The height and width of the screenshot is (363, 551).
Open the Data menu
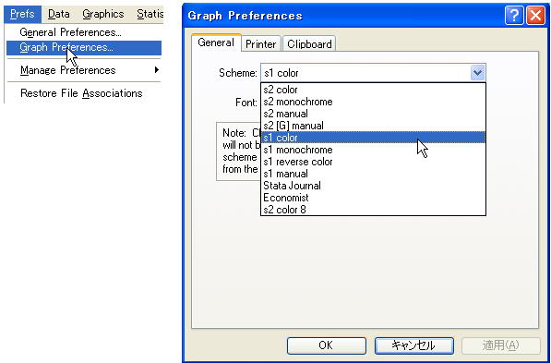[x=59, y=14]
